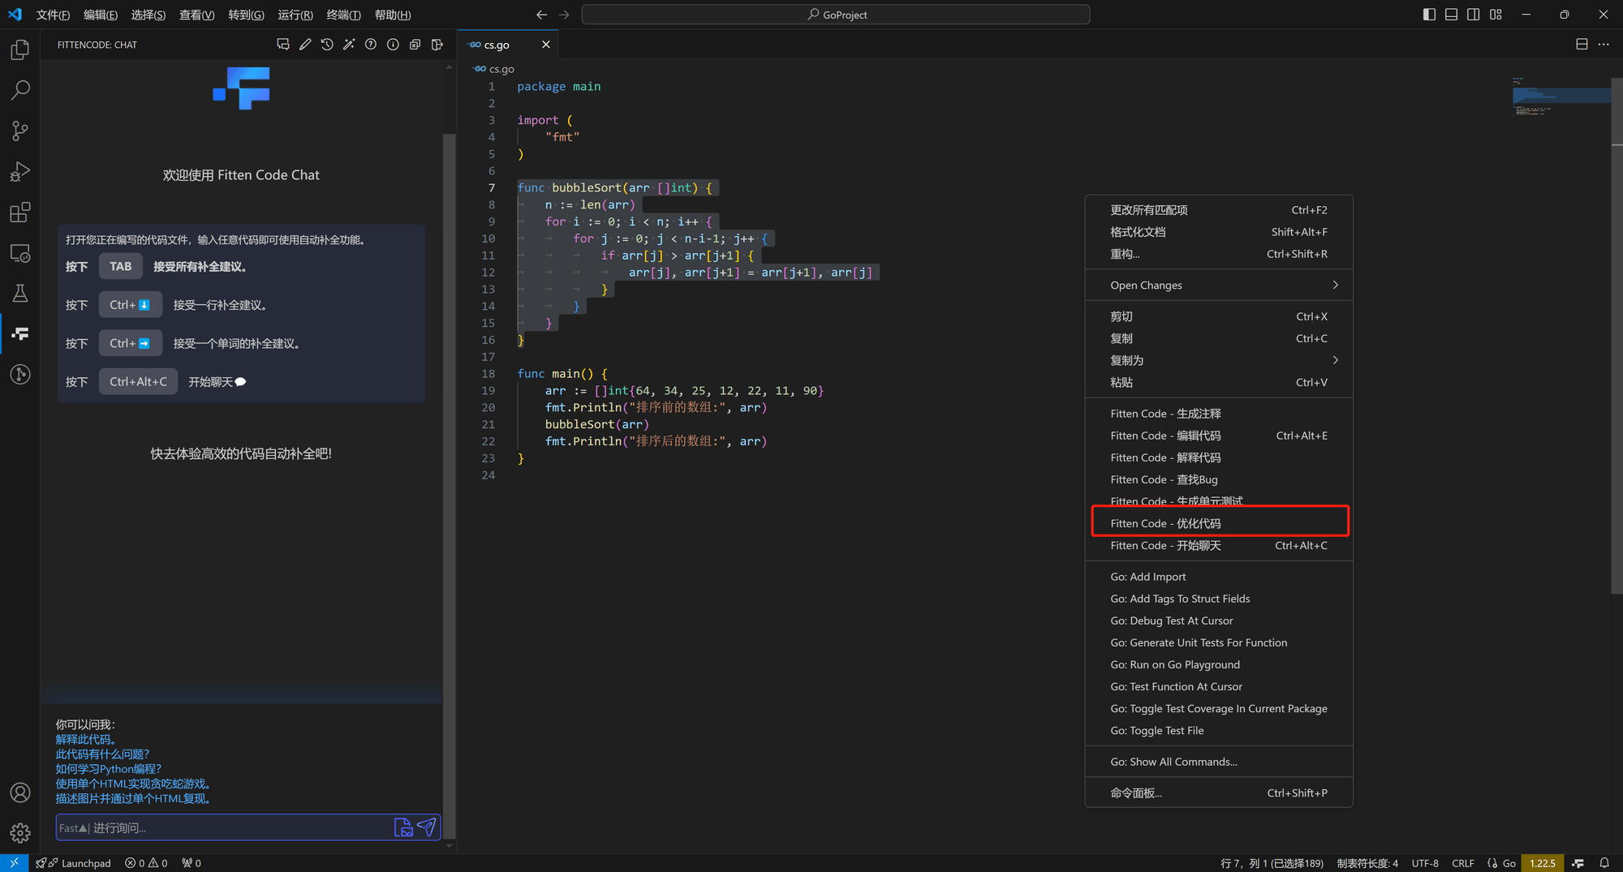This screenshot has width=1623, height=872.
Task: Open the 制表符长度: 4 indentation selector
Action: tap(1367, 863)
